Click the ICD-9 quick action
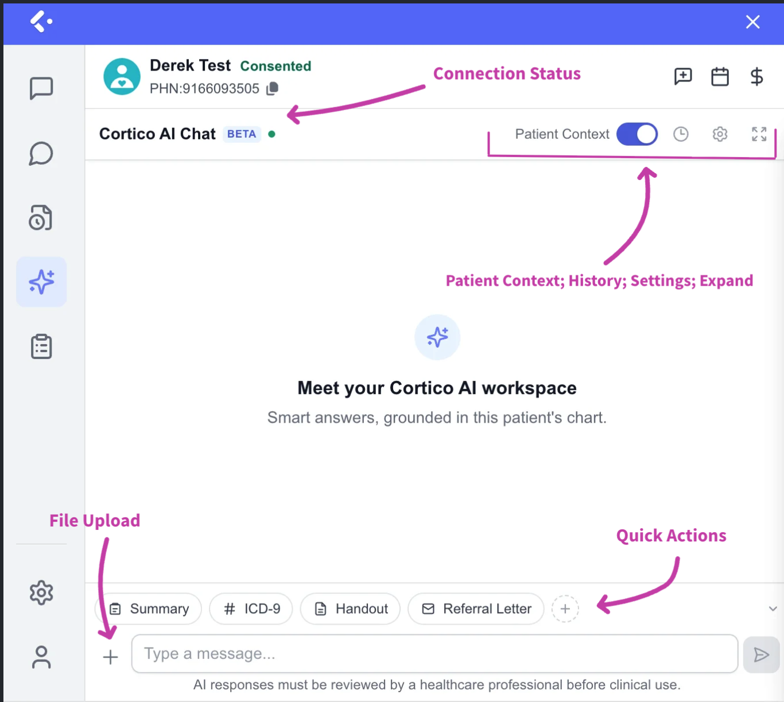The width and height of the screenshot is (784, 702). [251, 609]
